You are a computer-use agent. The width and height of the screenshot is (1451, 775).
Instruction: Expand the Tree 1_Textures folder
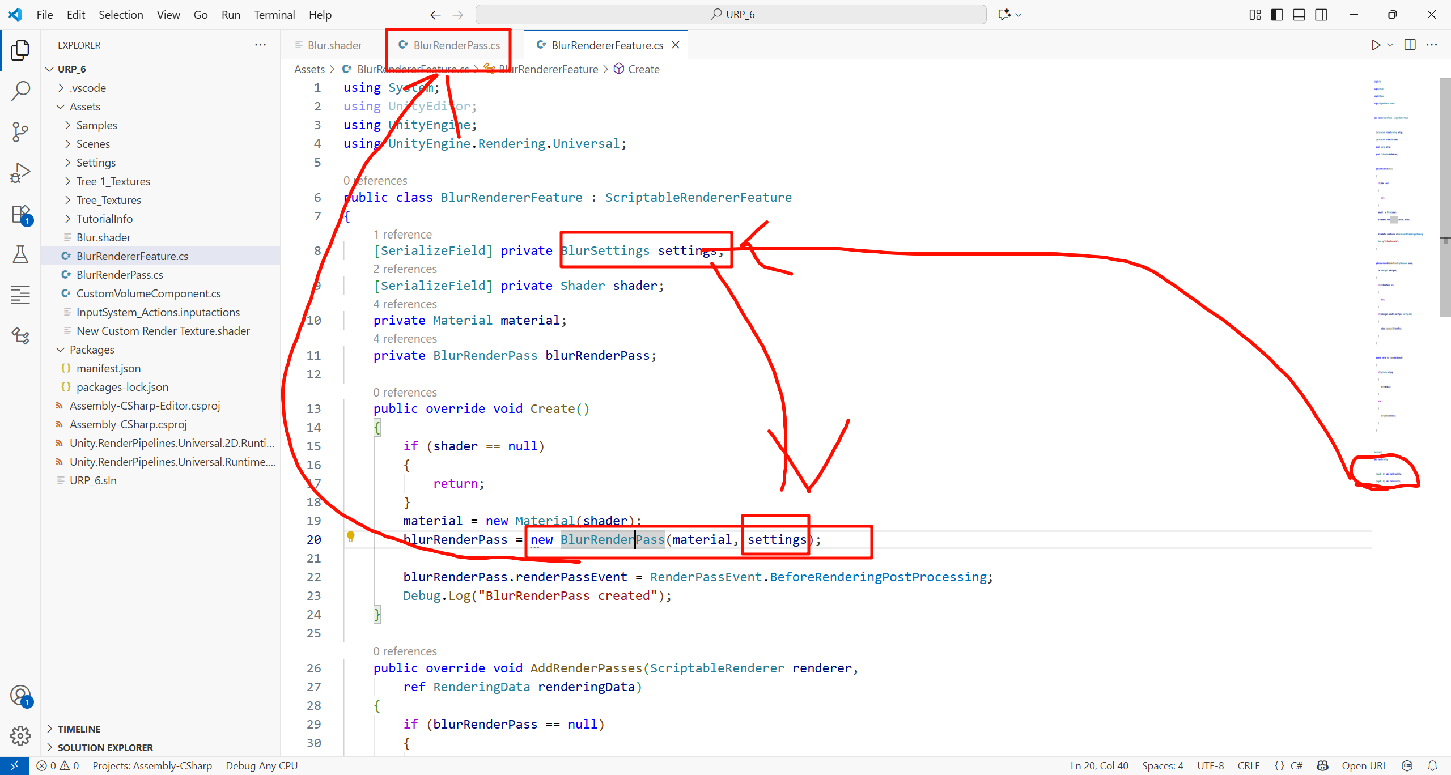68,181
